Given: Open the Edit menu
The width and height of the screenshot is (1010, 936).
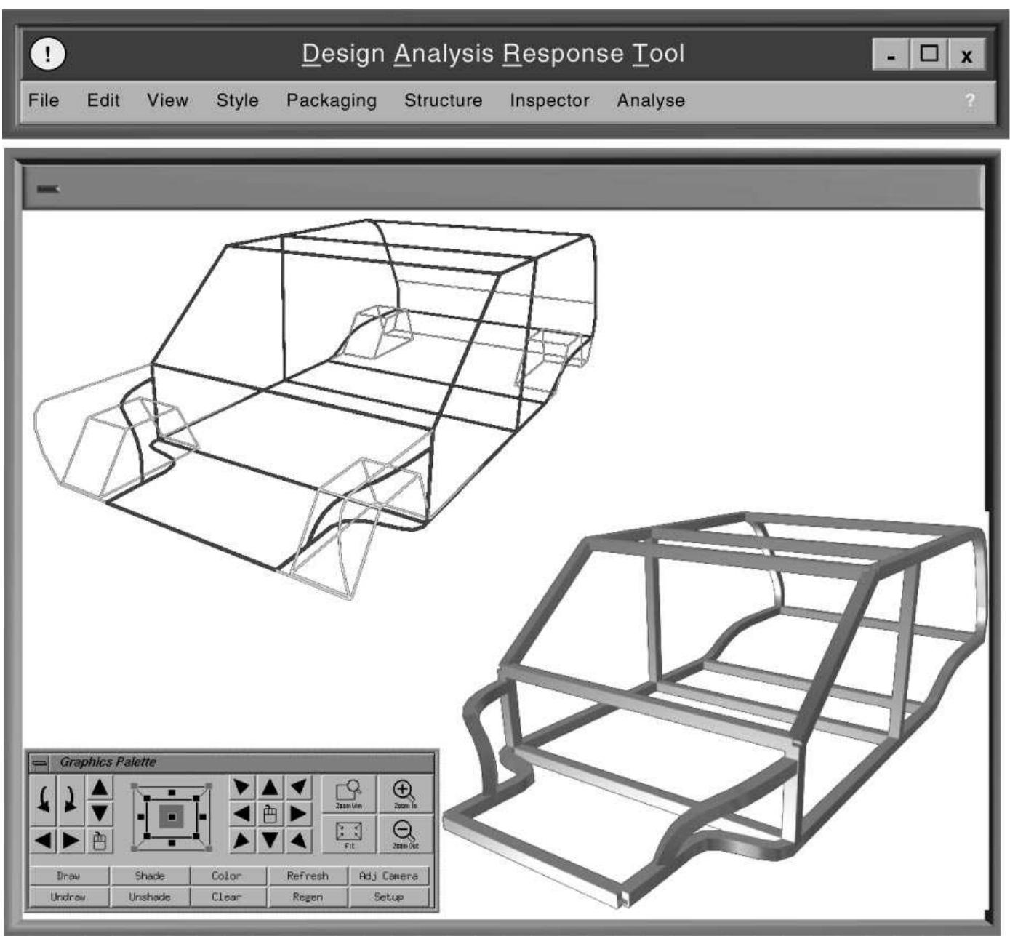Looking at the screenshot, I should click(x=103, y=100).
